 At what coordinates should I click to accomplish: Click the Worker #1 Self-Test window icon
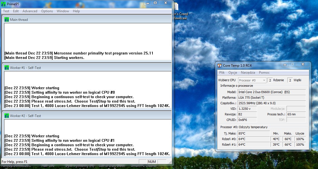coord(7,68)
